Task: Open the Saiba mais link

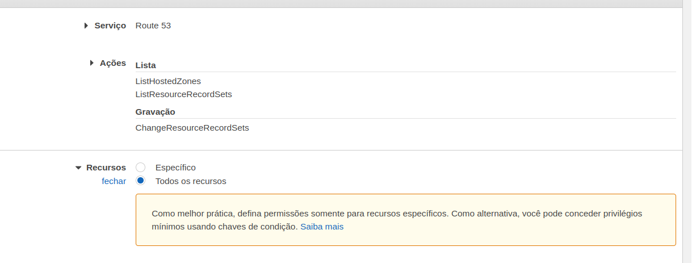Action: 322,227
